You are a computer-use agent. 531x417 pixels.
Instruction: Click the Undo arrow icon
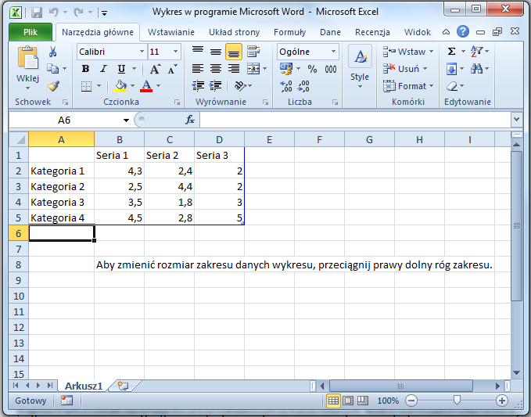pyautogui.click(x=54, y=13)
